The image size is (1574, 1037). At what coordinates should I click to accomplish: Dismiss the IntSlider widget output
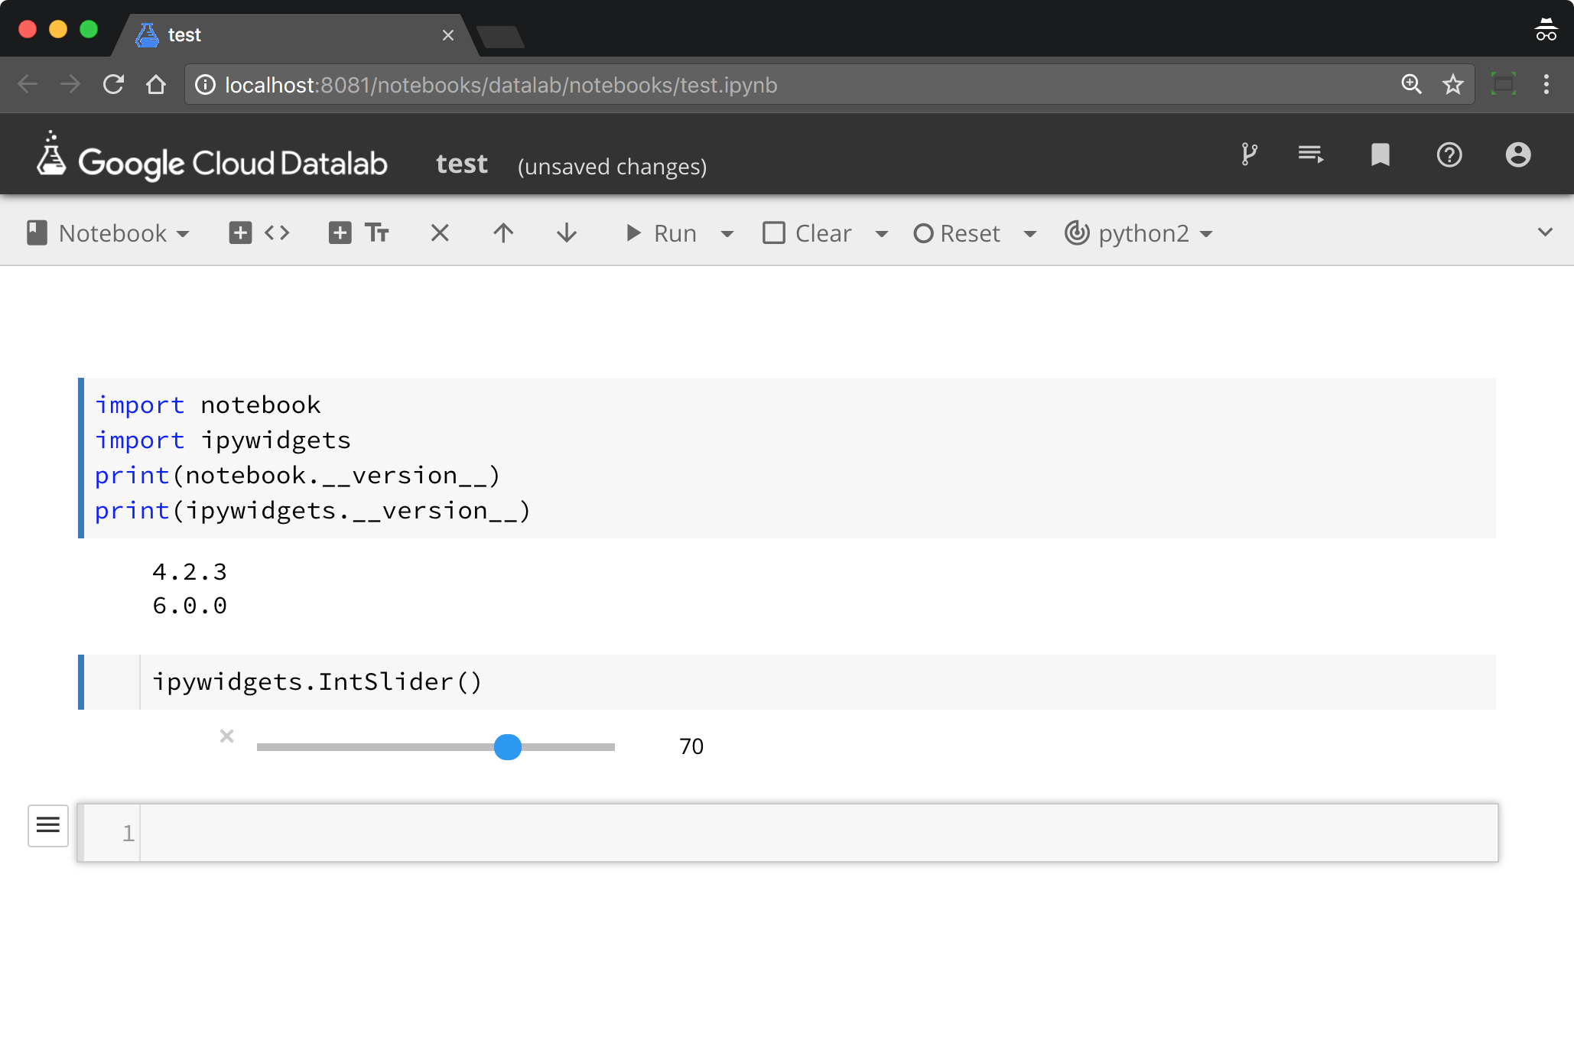[226, 736]
